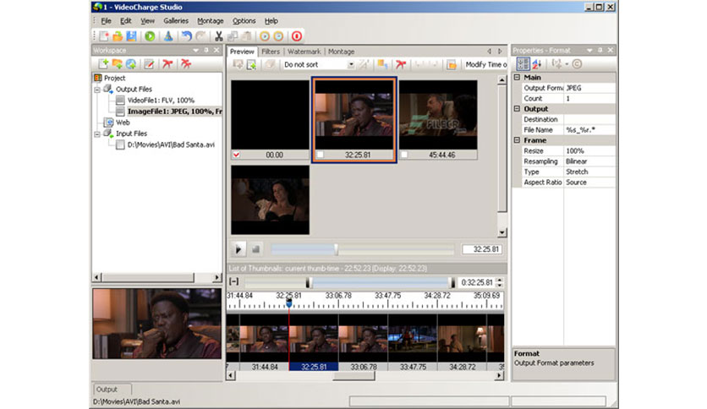Click Alphabetical sort icon in Properties toolbar

pos(536,64)
